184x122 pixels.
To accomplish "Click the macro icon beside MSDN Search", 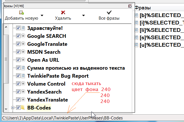I will point(23,52).
